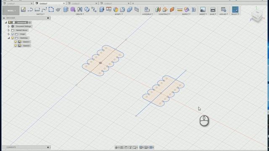Click the Browser panel pin dot
Screen dimensions: 269x151
coord(48,18)
